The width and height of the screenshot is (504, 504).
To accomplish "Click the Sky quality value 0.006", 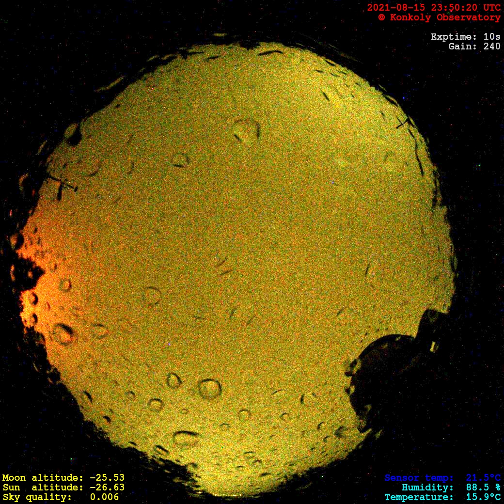I will tap(104, 497).
